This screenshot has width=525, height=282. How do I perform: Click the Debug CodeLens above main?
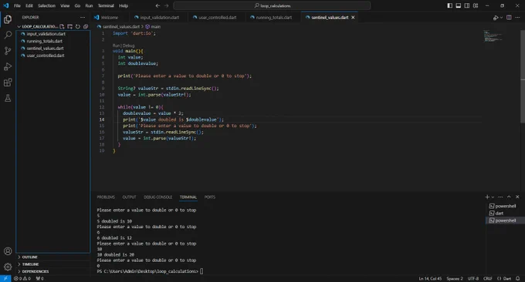[129, 45]
